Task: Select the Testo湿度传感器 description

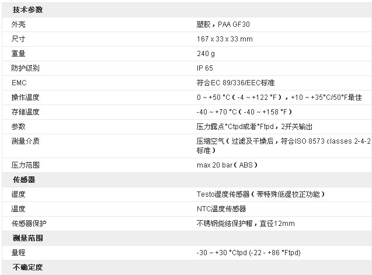Action: pos(260,194)
